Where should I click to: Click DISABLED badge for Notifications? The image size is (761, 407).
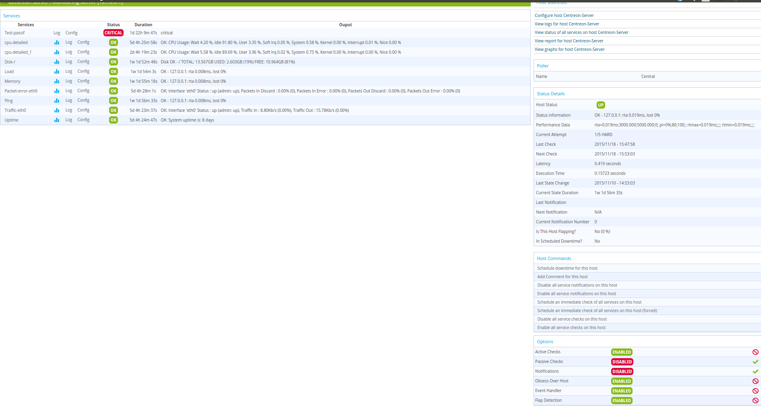point(622,371)
